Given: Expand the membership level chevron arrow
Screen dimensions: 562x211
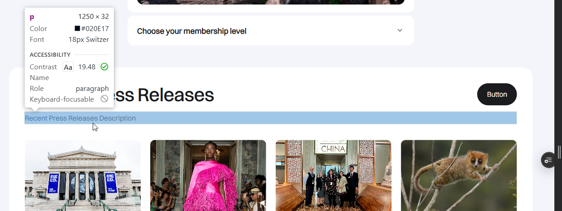Looking at the screenshot, I should (400, 31).
